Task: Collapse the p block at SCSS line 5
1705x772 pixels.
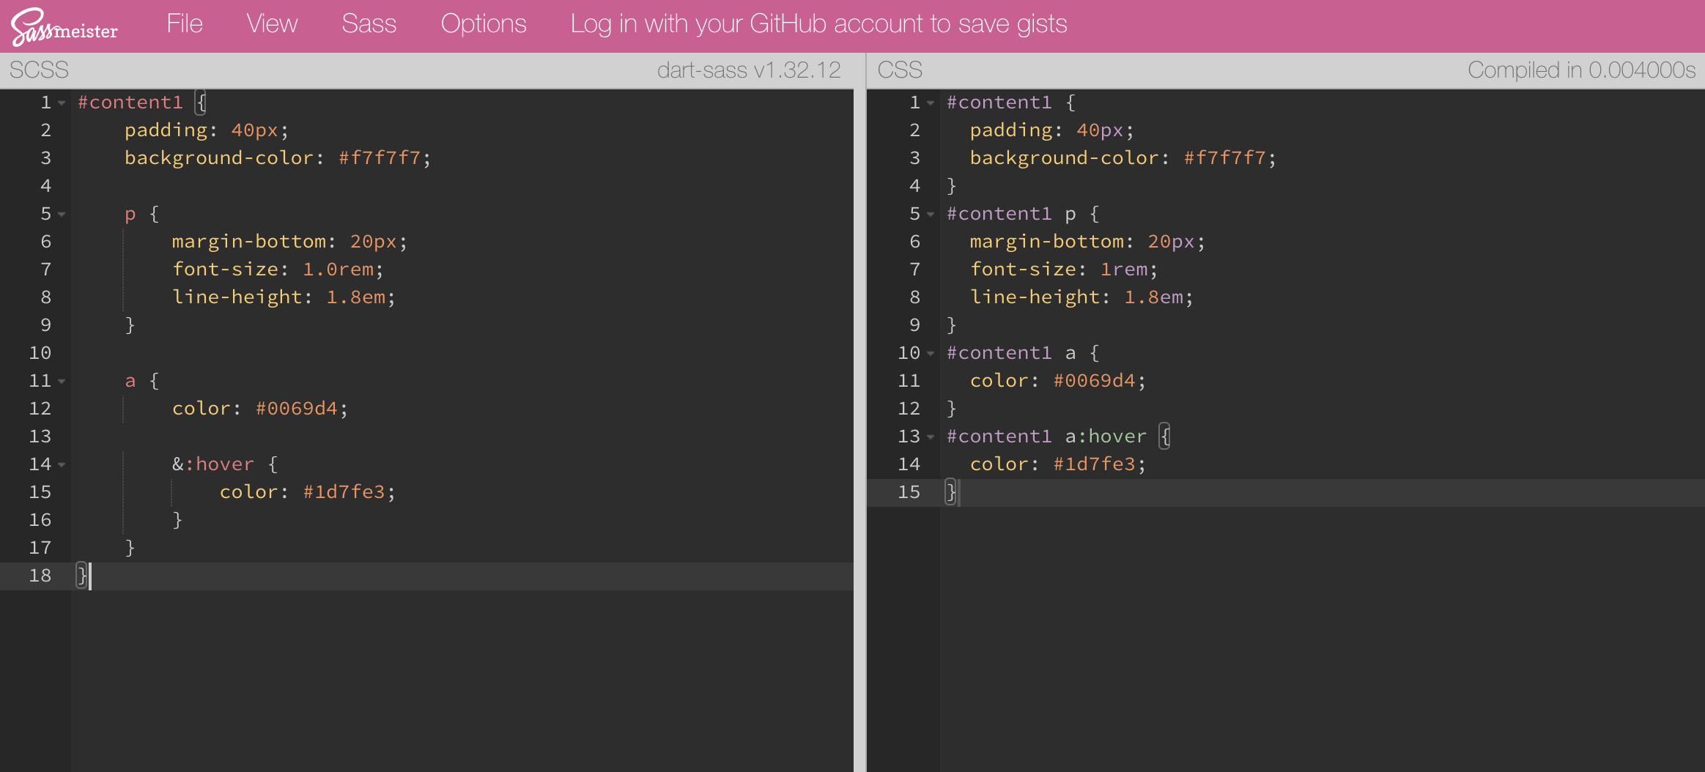Action: click(62, 215)
